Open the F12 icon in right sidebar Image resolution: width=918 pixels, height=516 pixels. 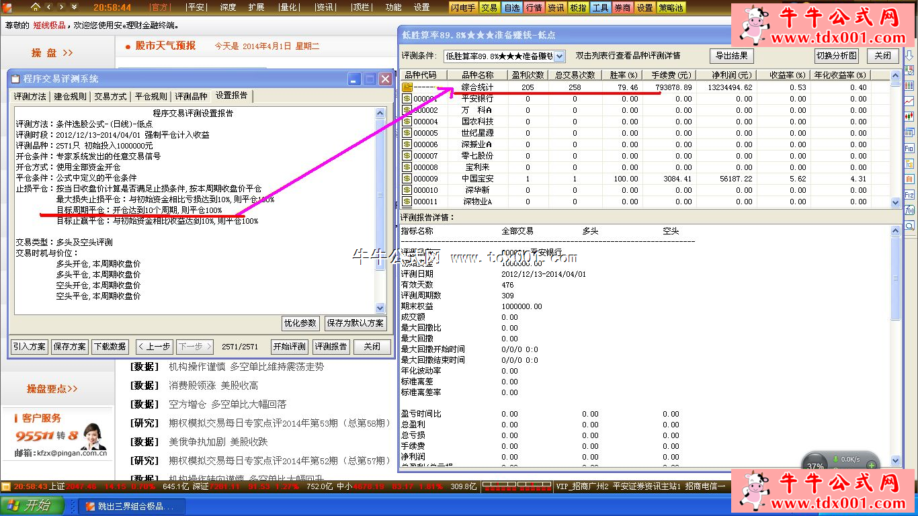click(909, 195)
